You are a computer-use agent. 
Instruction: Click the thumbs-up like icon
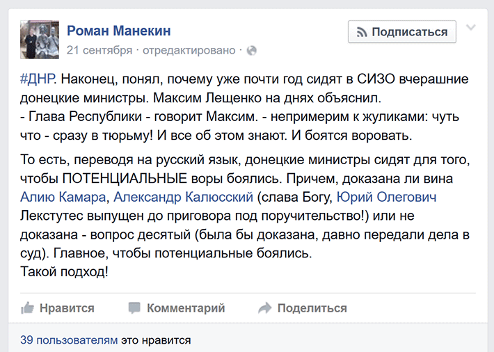pos(27,308)
